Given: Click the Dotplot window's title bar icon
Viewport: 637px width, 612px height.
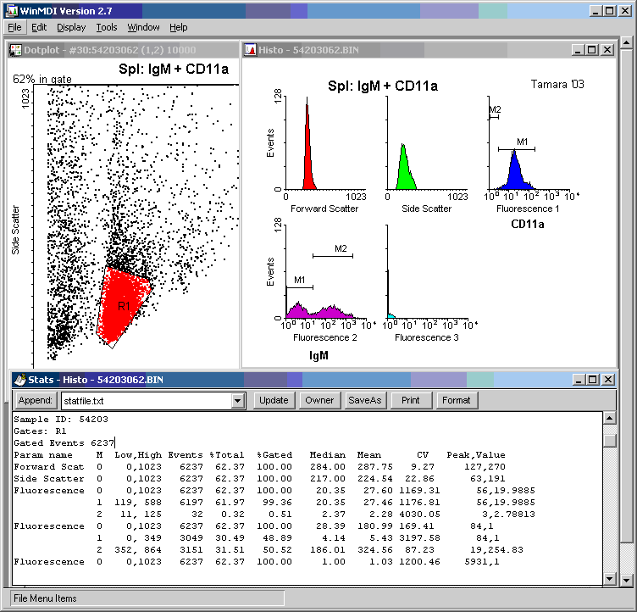Looking at the screenshot, I should coord(15,50).
